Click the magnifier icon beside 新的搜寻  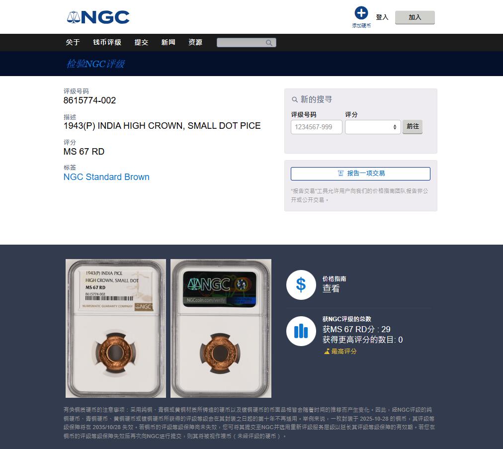294,99
